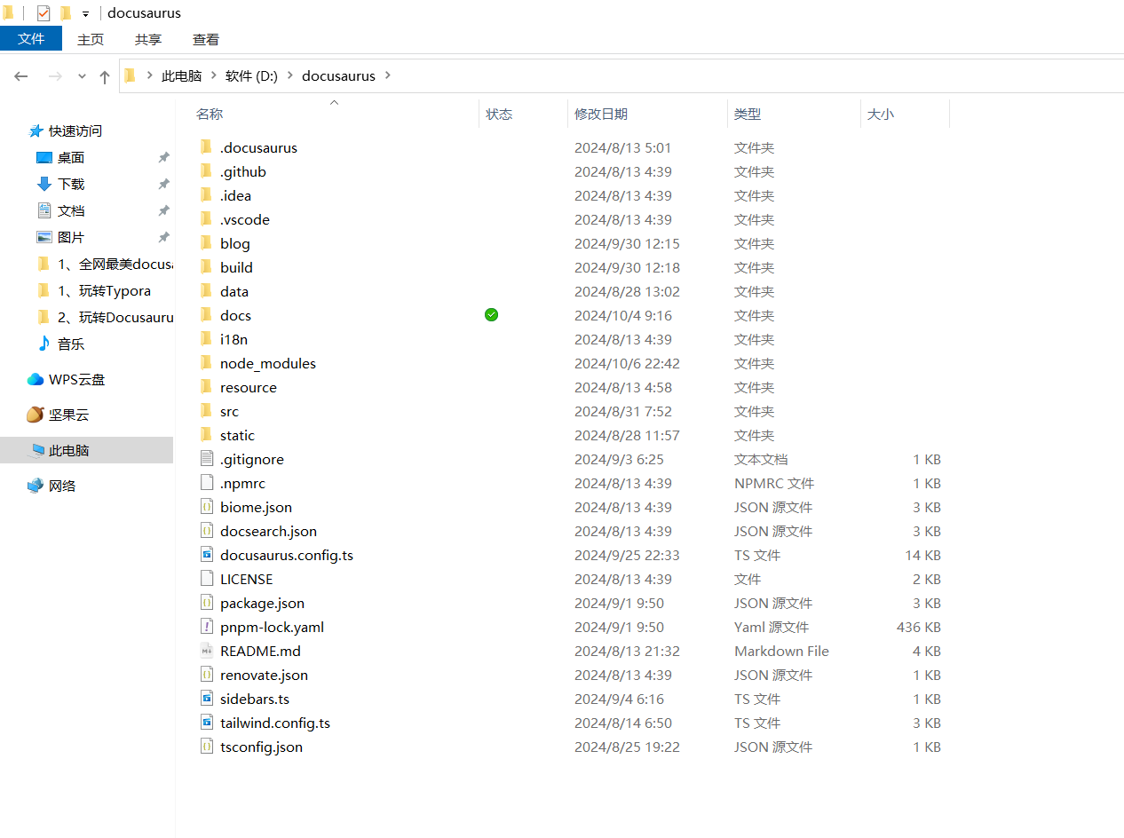The image size is (1124, 838).
Task: Click green sync status icon on docs row
Action: [492, 314]
